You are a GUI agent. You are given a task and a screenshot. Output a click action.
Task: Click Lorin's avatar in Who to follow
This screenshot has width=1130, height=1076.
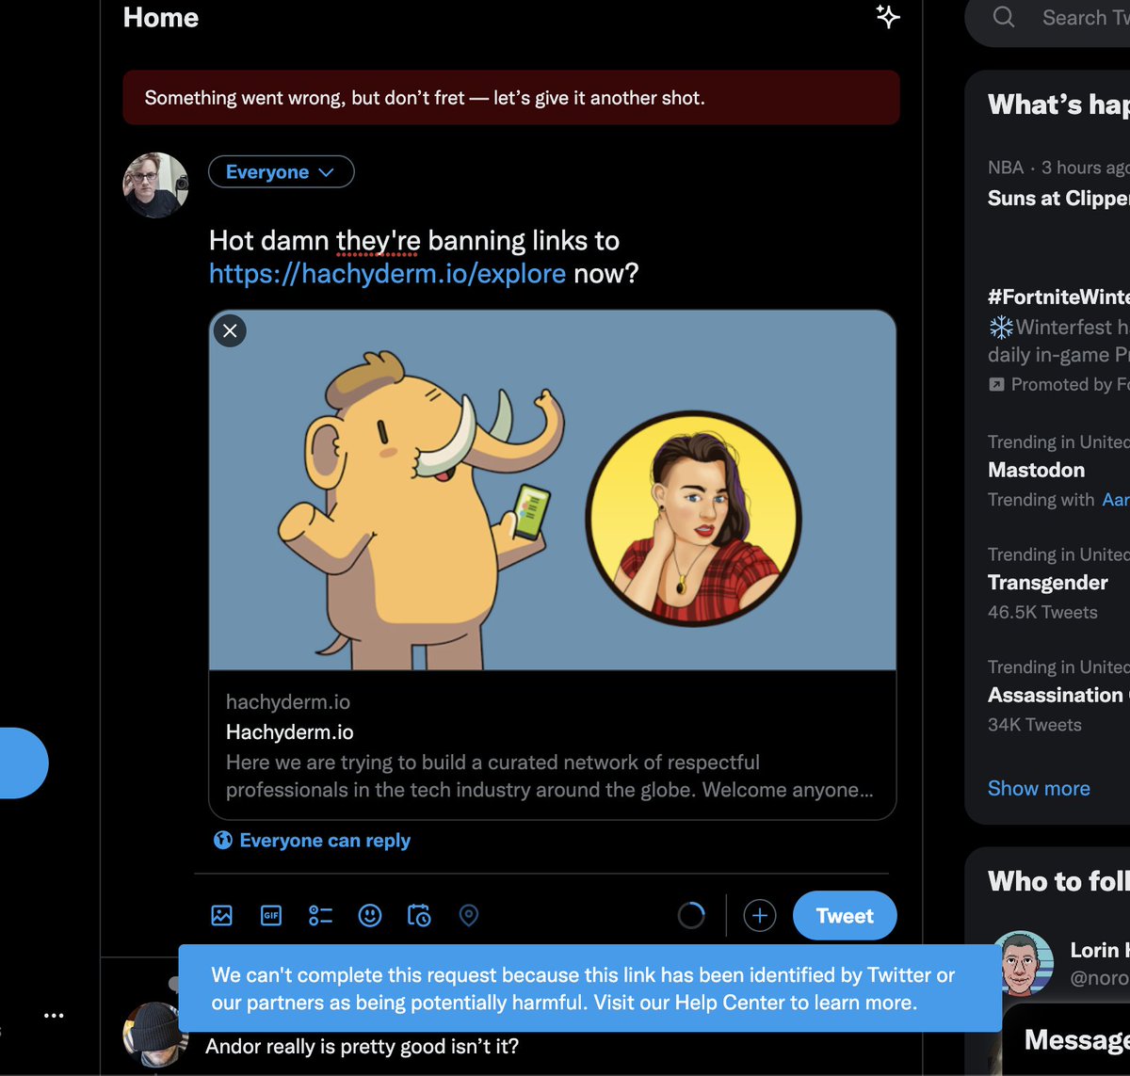[x=1023, y=963]
